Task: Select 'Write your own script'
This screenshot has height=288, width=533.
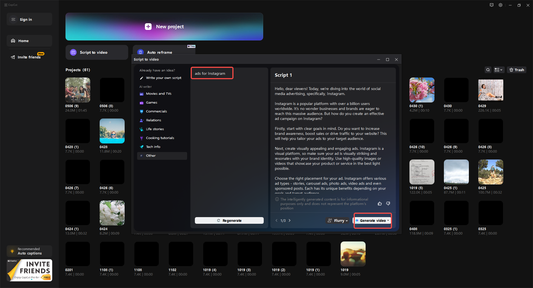Action: point(164,78)
